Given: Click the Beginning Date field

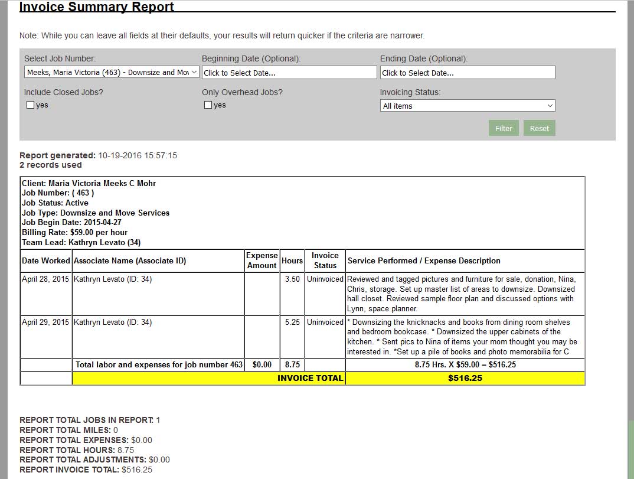Looking at the screenshot, I should pos(289,72).
